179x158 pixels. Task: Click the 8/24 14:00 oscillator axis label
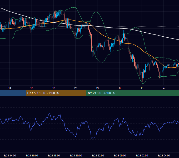pos(10,155)
